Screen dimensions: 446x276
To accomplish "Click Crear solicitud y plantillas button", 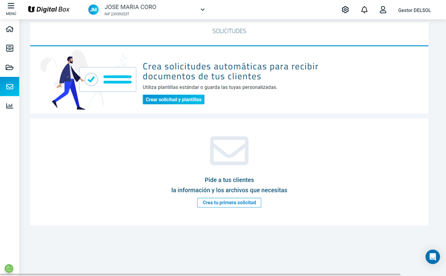I will click(x=174, y=100).
